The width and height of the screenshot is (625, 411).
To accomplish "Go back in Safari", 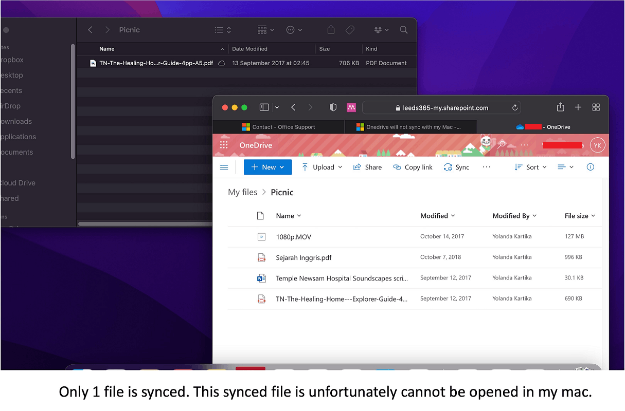I will [x=293, y=107].
